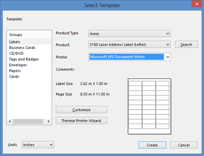Pick Tags and Badges group
Viewport: 204px width, 156px height.
pyautogui.click(x=24, y=59)
